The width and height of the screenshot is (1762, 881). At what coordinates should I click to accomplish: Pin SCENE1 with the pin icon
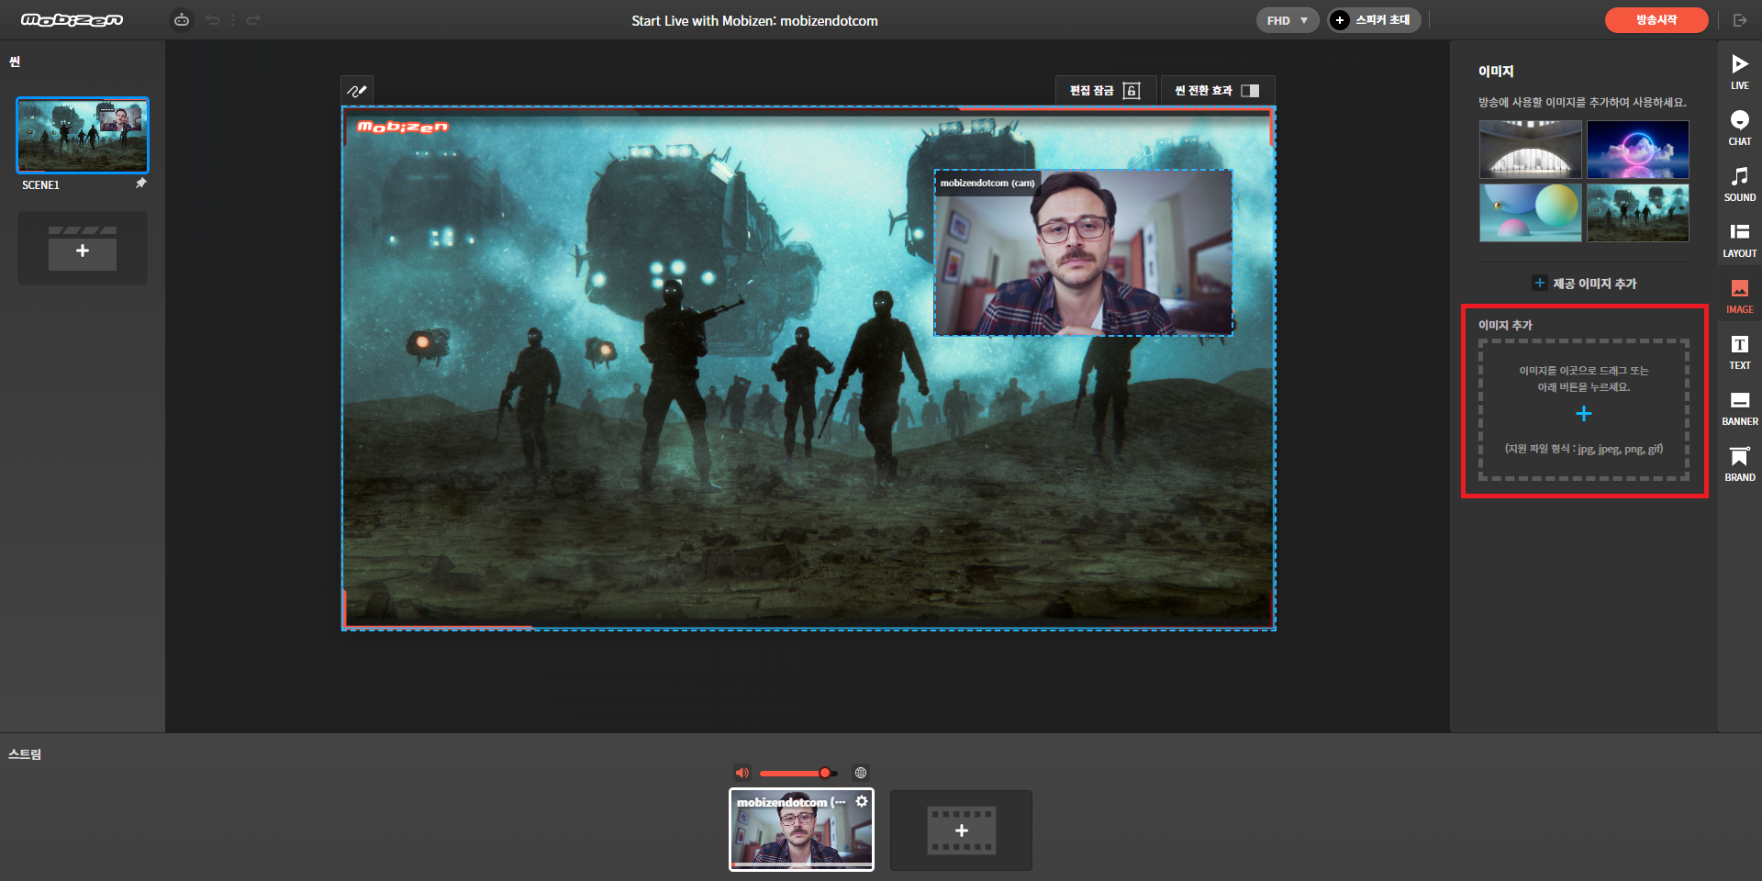point(140,184)
